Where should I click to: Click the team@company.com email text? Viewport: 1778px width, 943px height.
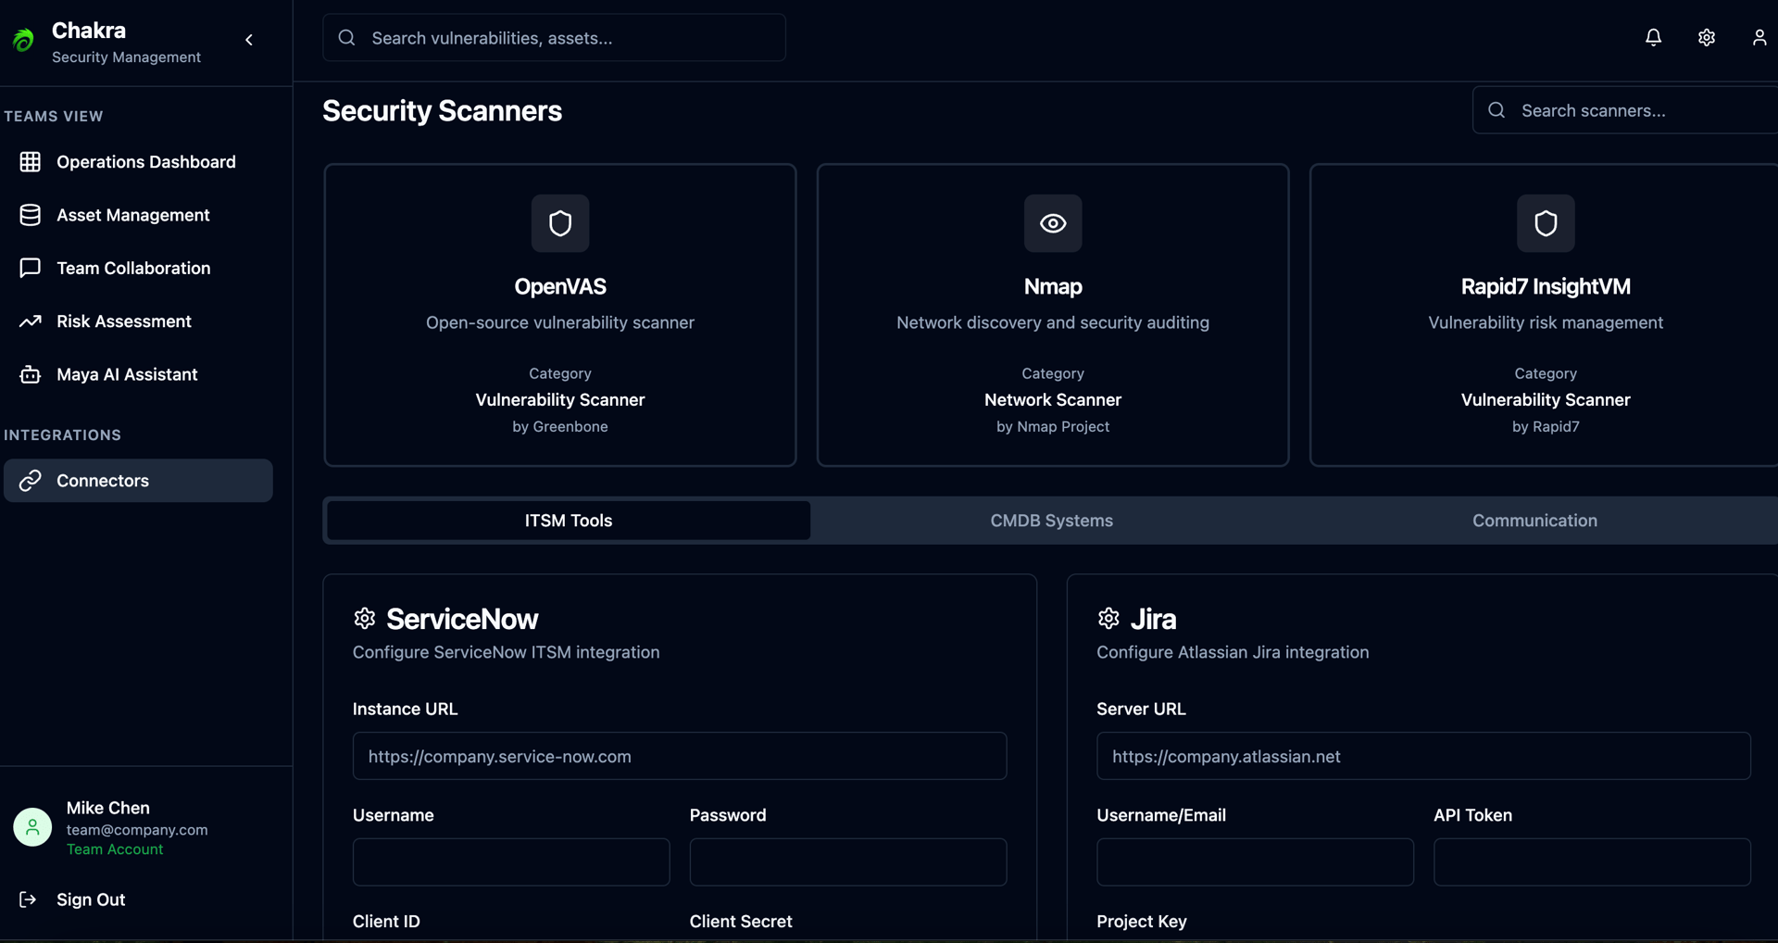(x=137, y=830)
